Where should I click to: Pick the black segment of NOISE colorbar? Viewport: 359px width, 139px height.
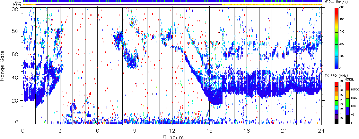[347, 120]
